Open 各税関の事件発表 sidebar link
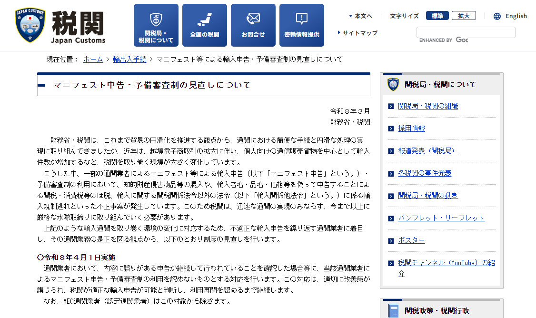The height and width of the screenshot is (318, 536). tap(425, 173)
